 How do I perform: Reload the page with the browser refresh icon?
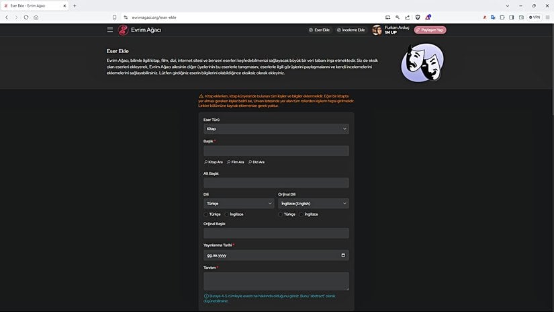[x=26, y=17]
